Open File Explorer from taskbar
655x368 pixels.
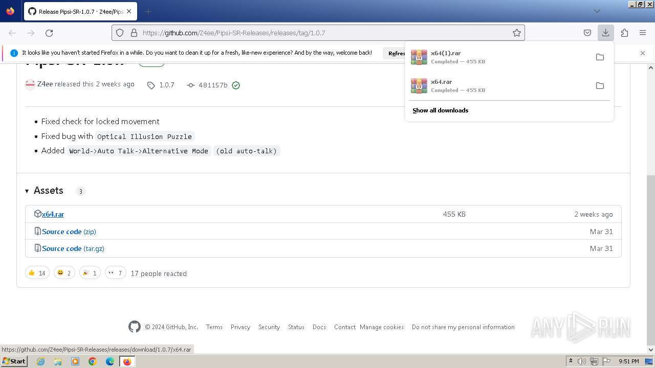(58, 361)
